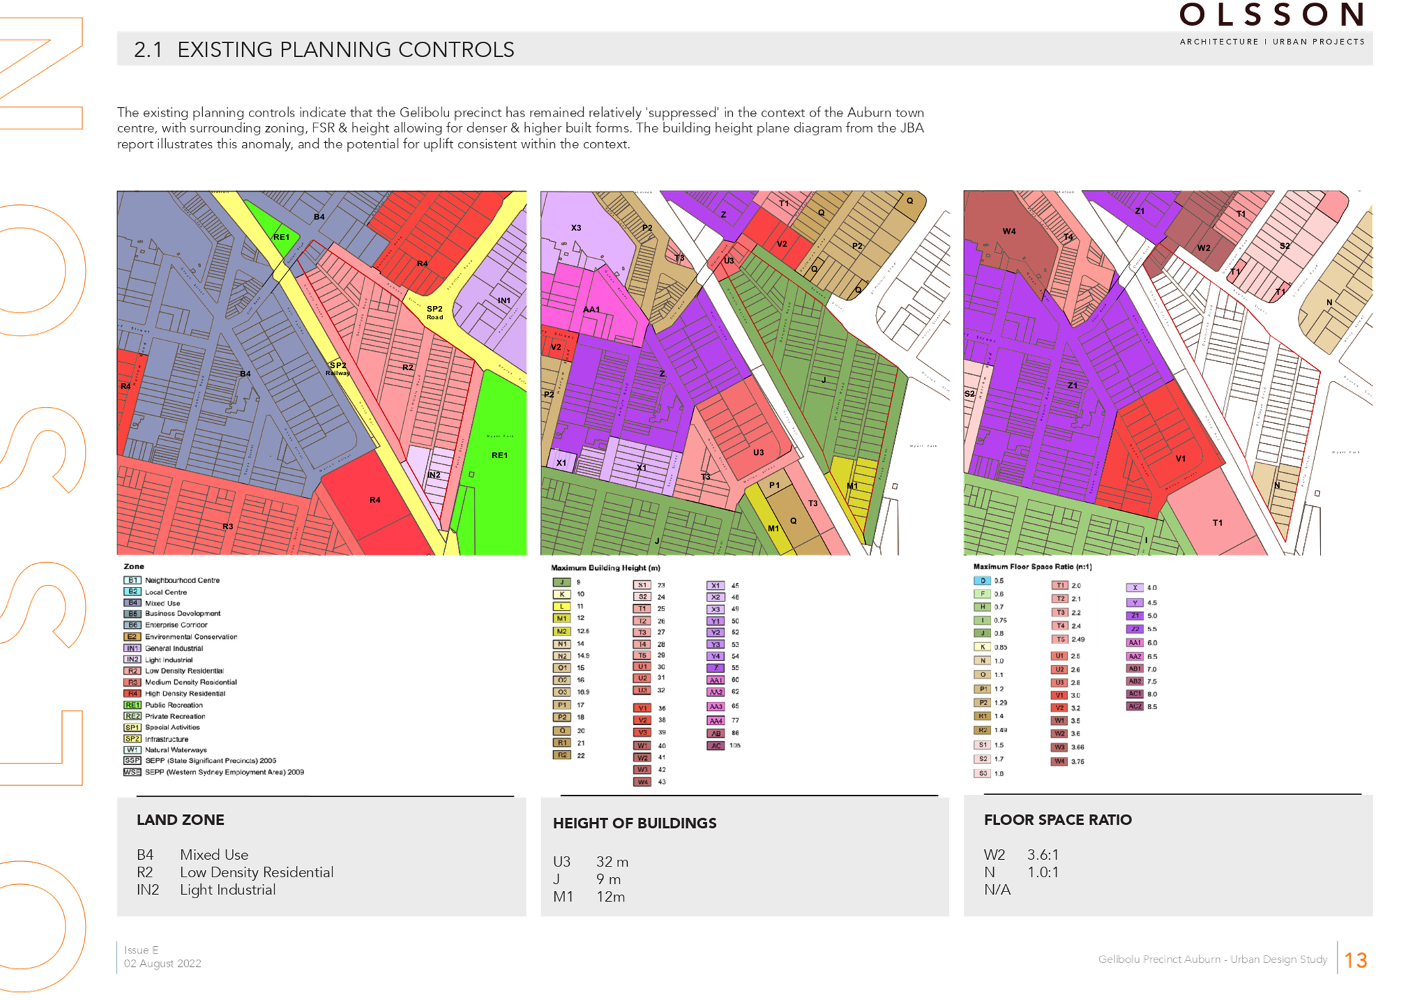
Task: Click the Gelibolu Precinct footer title text
Action: coord(1212,959)
